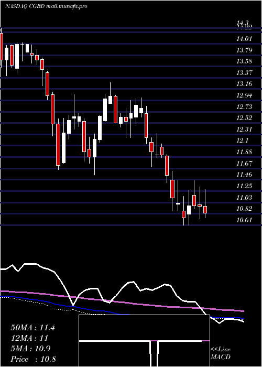Click the 5MA : 10.9 readout
The height and width of the screenshot is (367, 262).
click(30, 349)
